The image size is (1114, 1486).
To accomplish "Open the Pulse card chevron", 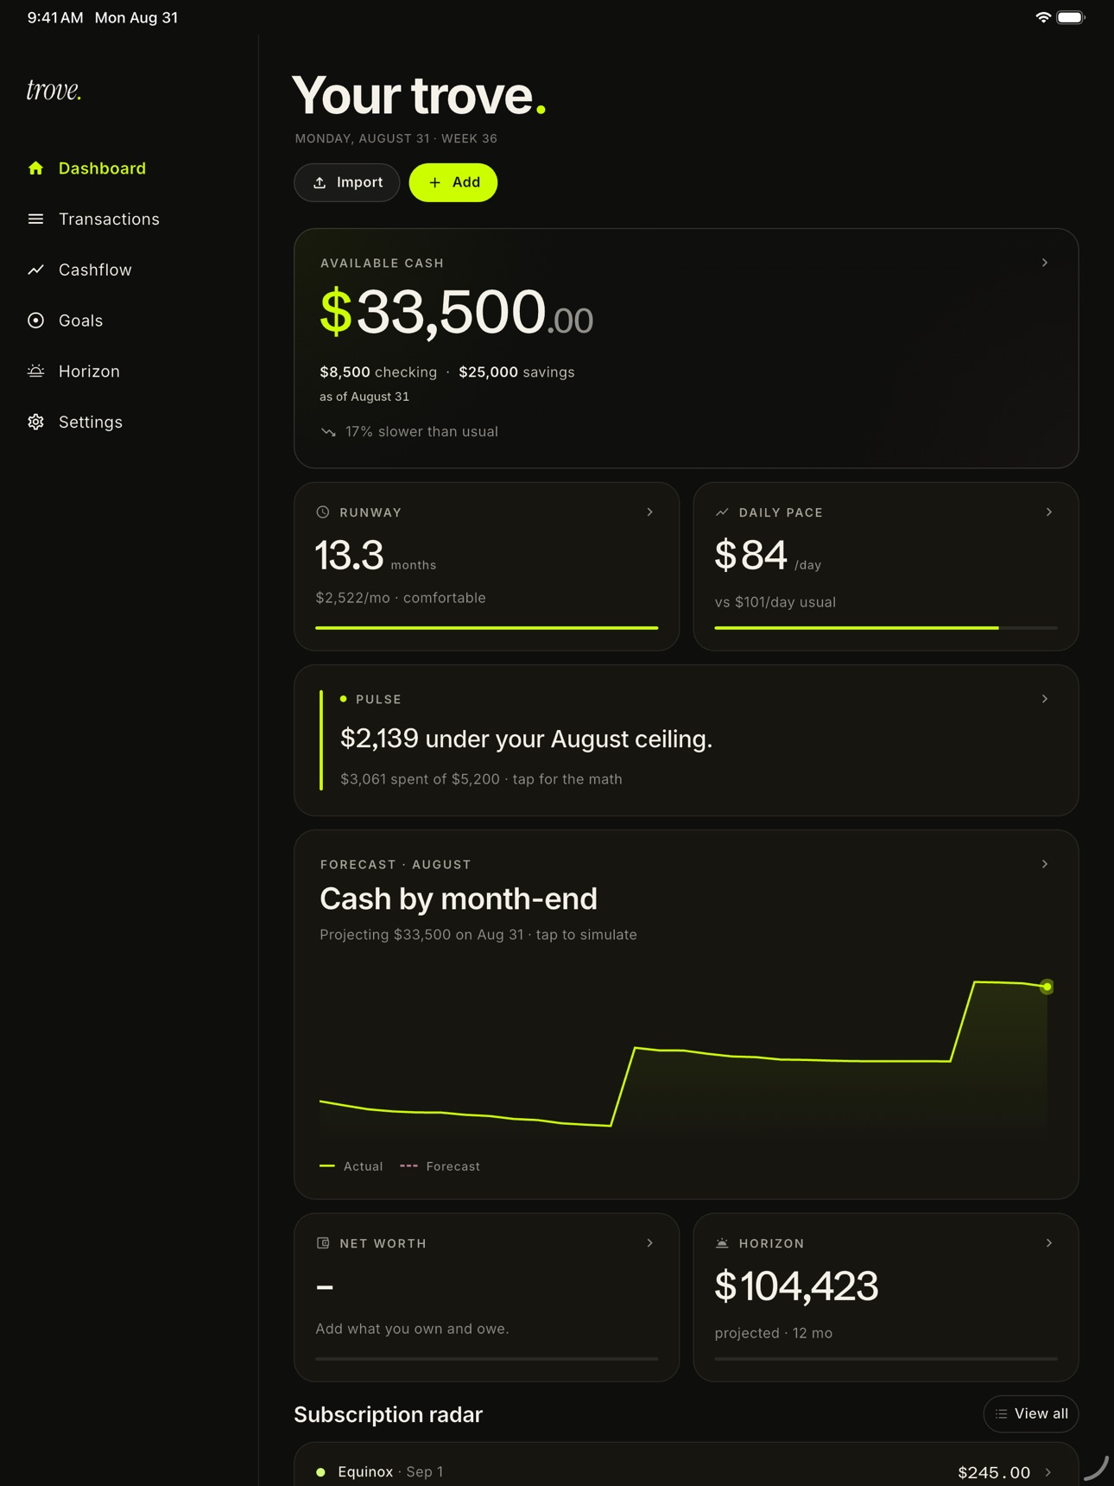I will (1045, 699).
